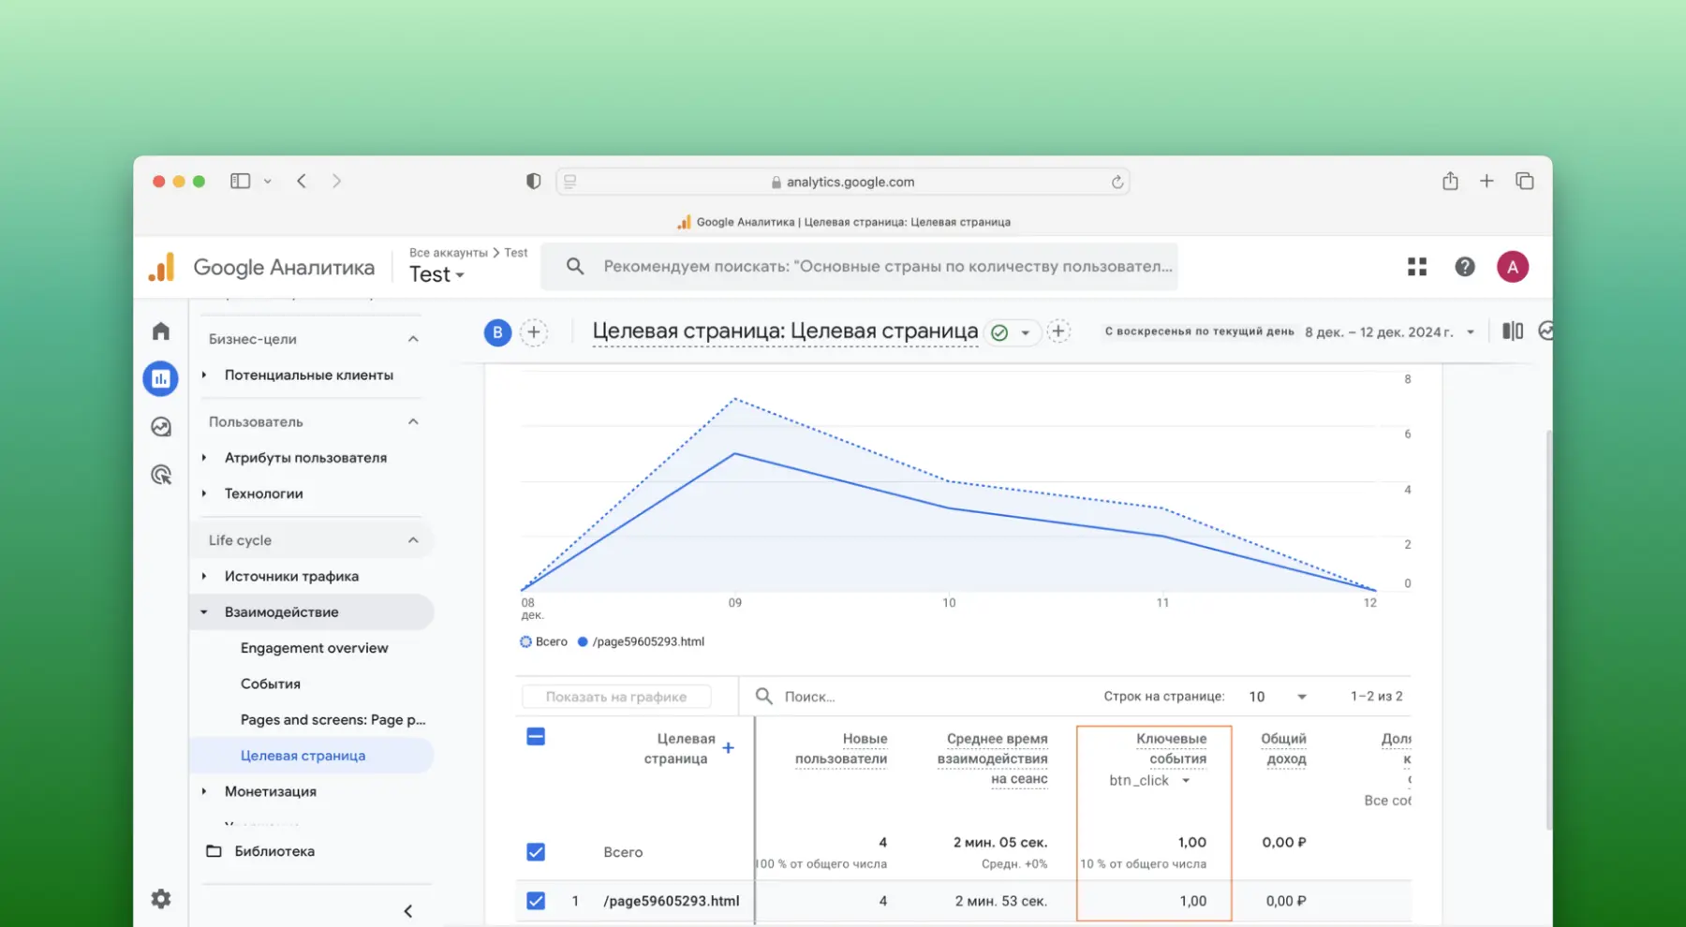Open the Test property selector dropdown
Screen dimensions: 1686x927
point(436,274)
